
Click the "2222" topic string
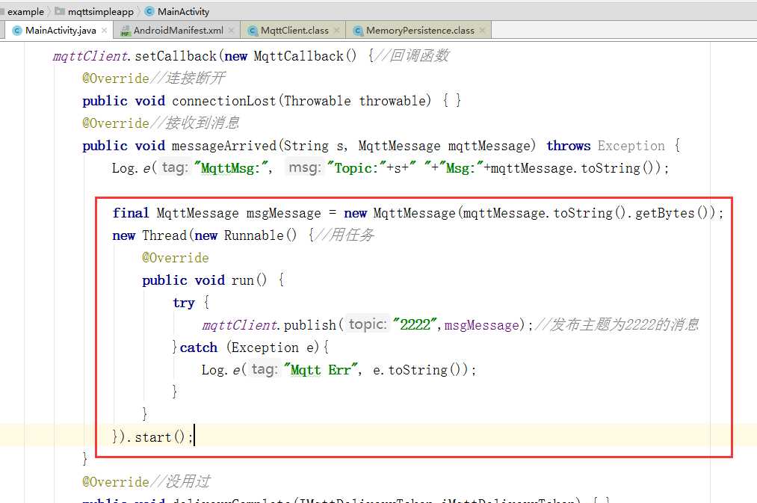(x=415, y=325)
